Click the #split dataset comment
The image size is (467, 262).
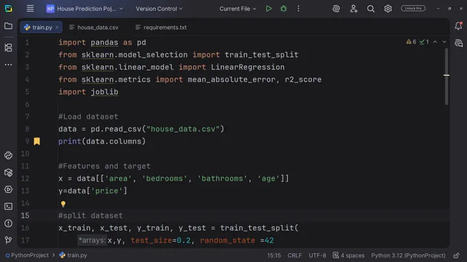[x=91, y=215]
